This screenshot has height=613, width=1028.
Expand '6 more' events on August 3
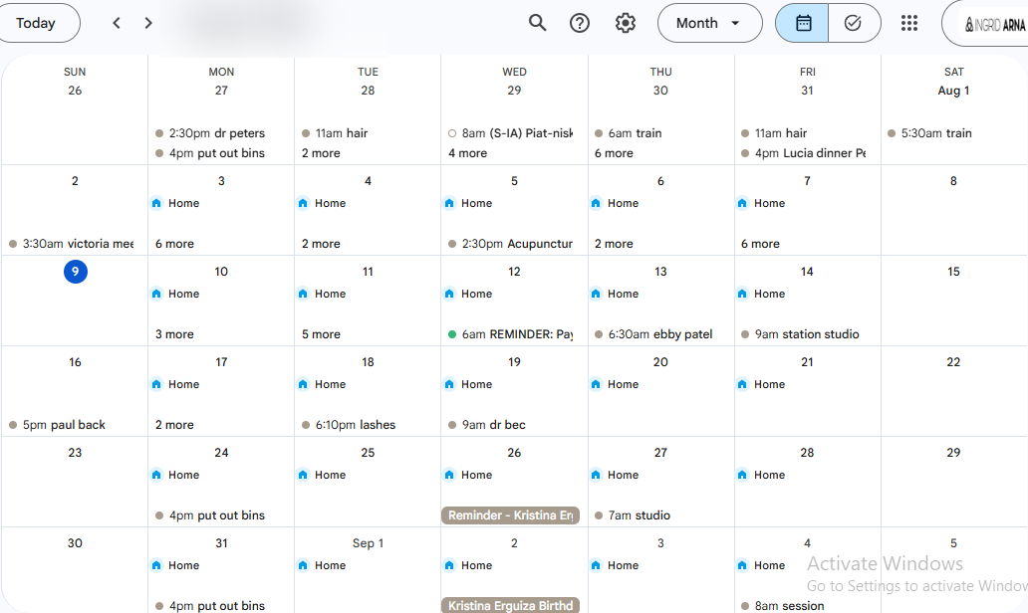coord(174,244)
